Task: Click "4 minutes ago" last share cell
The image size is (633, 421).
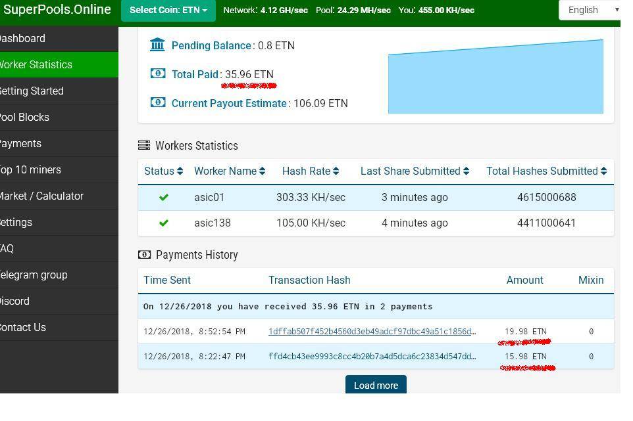Action: point(415,223)
